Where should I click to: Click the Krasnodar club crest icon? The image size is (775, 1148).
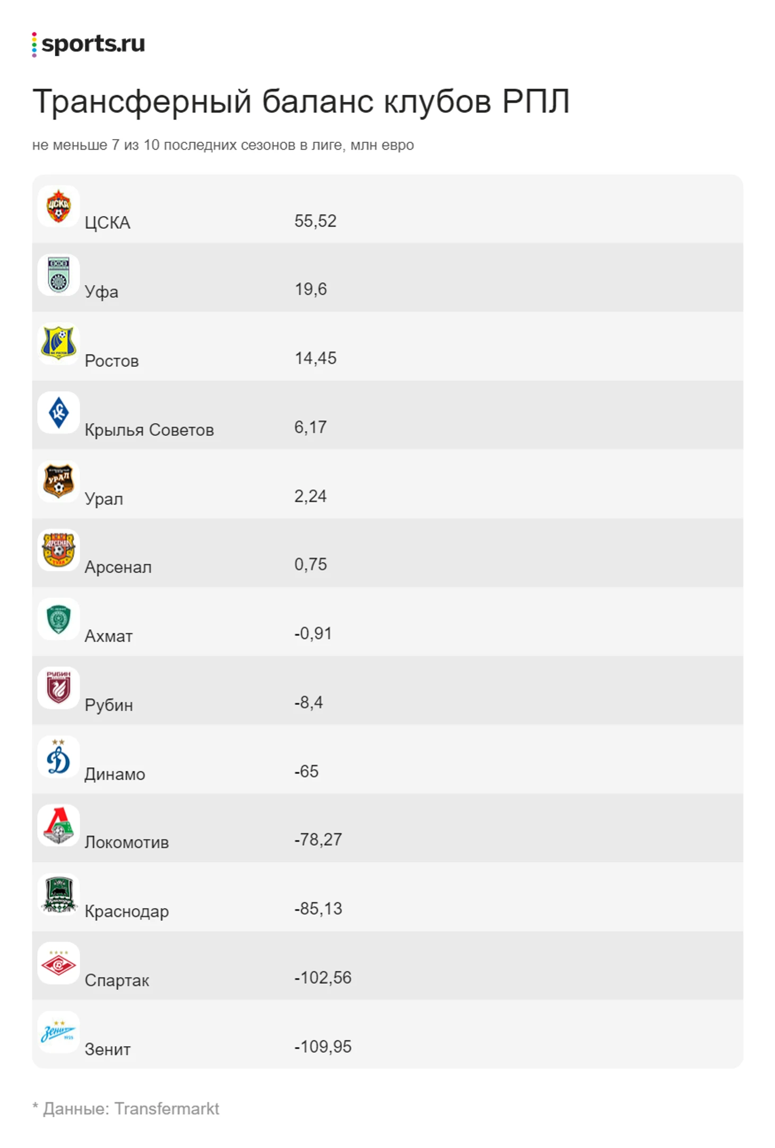coord(58,894)
